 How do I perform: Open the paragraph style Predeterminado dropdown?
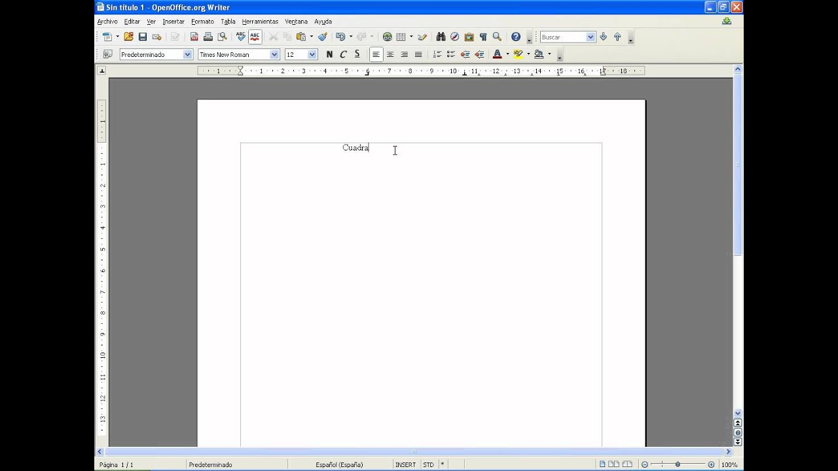187,54
